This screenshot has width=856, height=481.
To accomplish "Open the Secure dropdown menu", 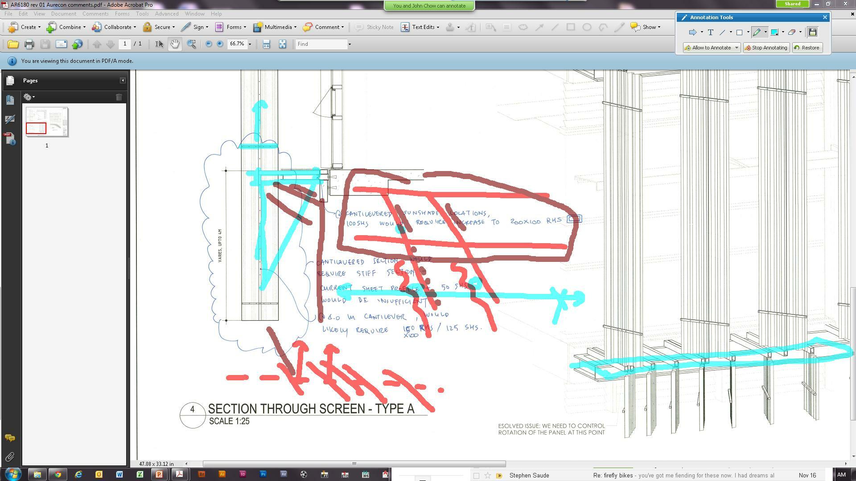I will (x=159, y=27).
